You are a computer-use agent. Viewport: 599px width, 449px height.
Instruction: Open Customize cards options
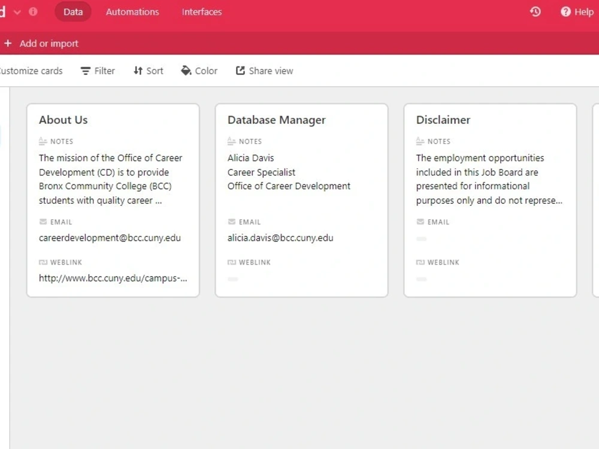click(x=31, y=71)
